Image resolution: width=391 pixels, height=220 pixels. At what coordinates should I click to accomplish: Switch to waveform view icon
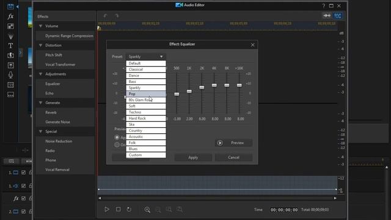327,16
